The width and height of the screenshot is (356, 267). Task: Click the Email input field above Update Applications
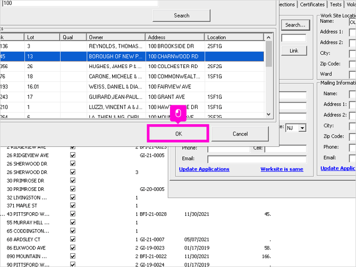tap(257, 159)
